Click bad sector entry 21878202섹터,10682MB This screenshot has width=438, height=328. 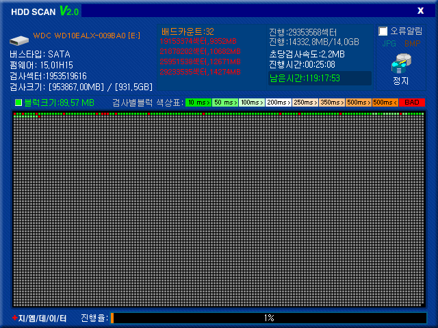pyautogui.click(x=200, y=52)
